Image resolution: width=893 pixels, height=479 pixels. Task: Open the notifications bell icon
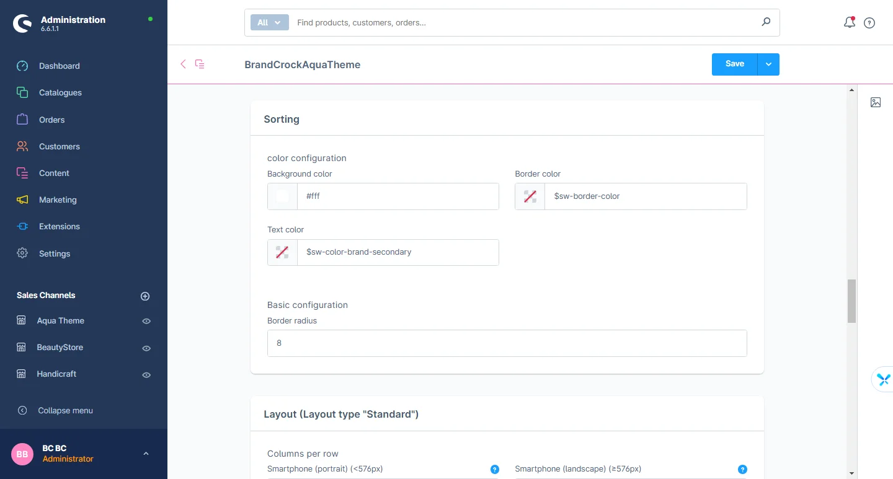pyautogui.click(x=850, y=23)
